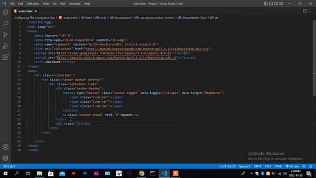Open the Explorer view in activity bar
This screenshot has width=316, height=178.
[5, 12]
